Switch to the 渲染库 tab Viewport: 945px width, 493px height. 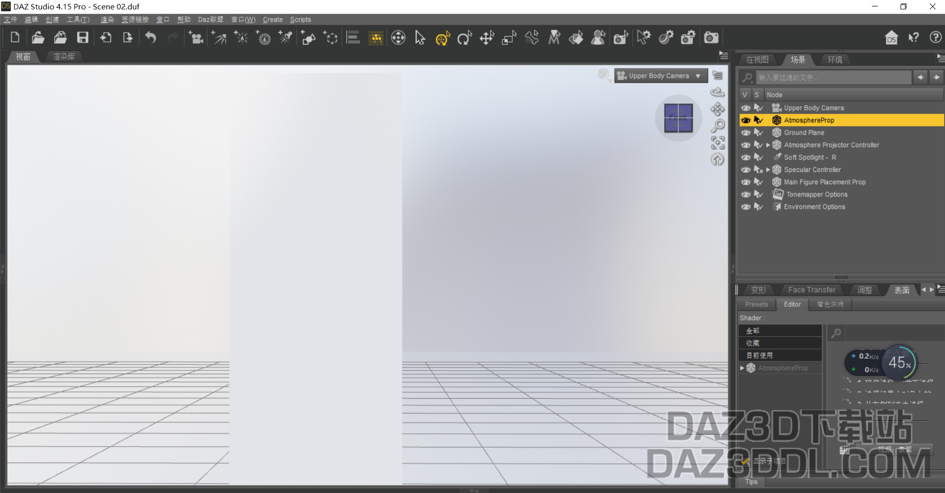64,57
